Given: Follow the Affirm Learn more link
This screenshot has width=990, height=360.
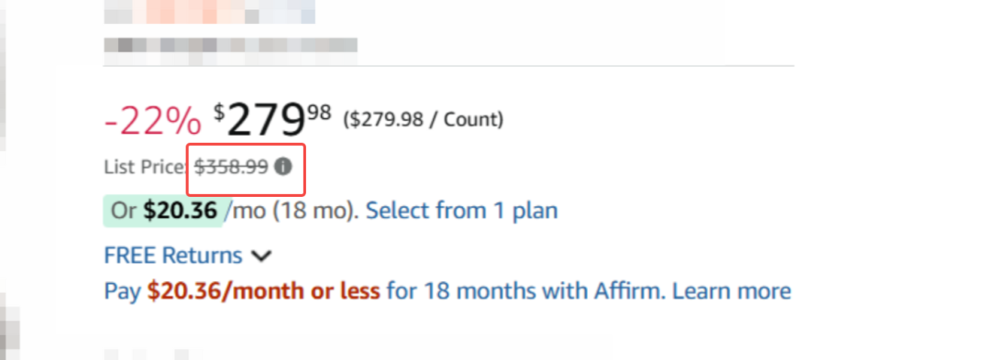Looking at the screenshot, I should point(731,291).
